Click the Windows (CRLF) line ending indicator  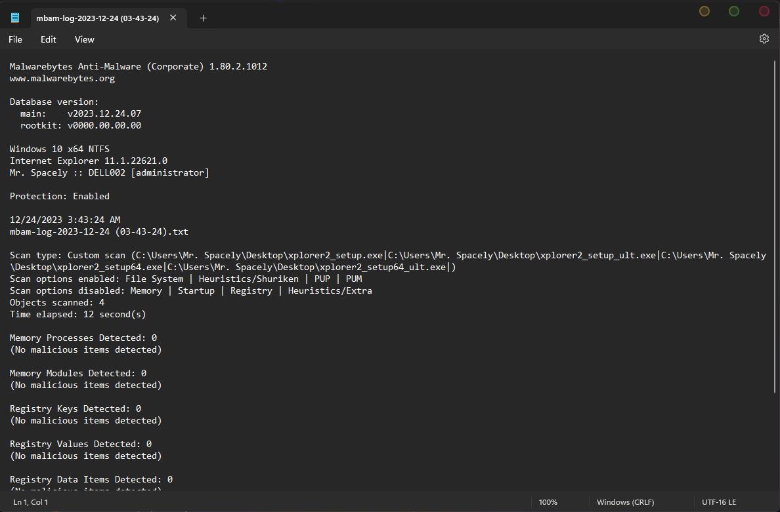point(625,502)
